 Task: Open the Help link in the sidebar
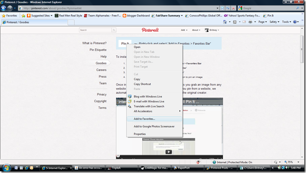[103, 57]
